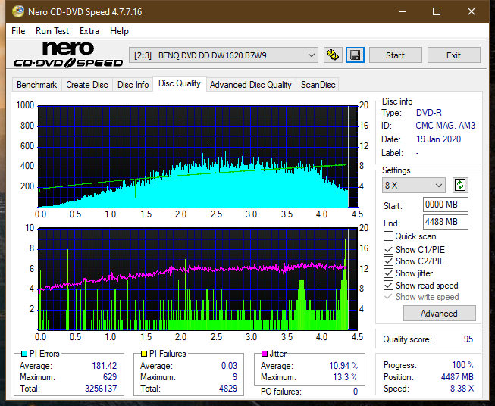The image size is (495, 406).
Task: Click PI Failures total 4829
Action: coord(228,389)
